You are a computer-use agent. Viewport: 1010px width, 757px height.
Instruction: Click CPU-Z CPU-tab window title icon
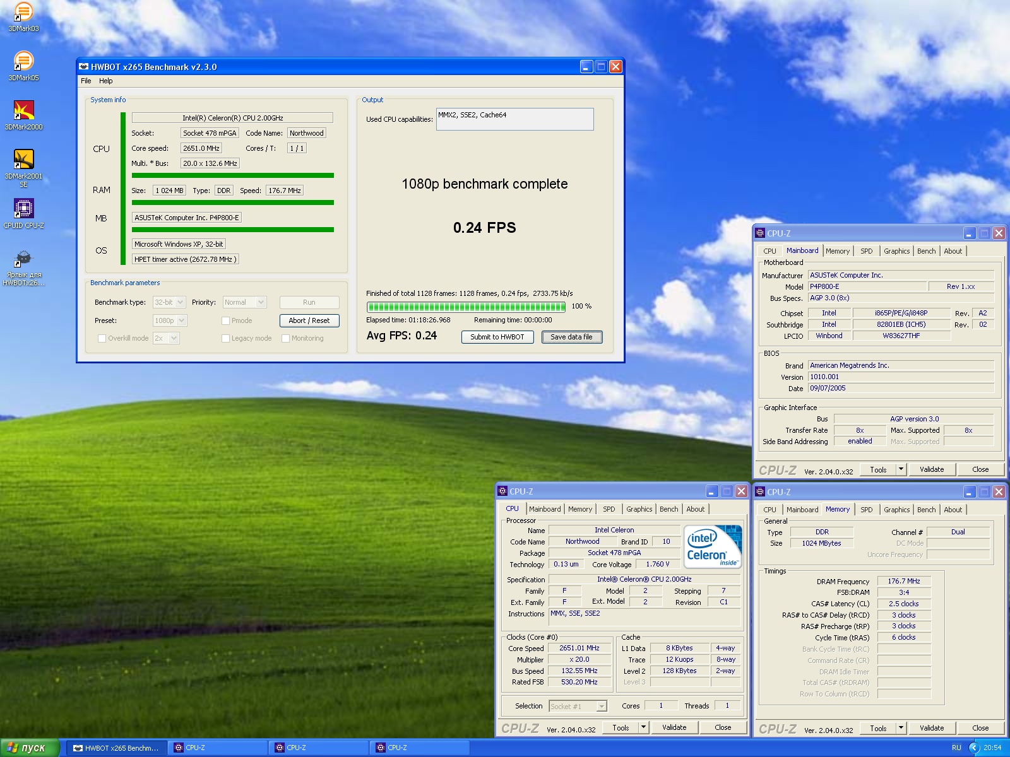tap(502, 491)
